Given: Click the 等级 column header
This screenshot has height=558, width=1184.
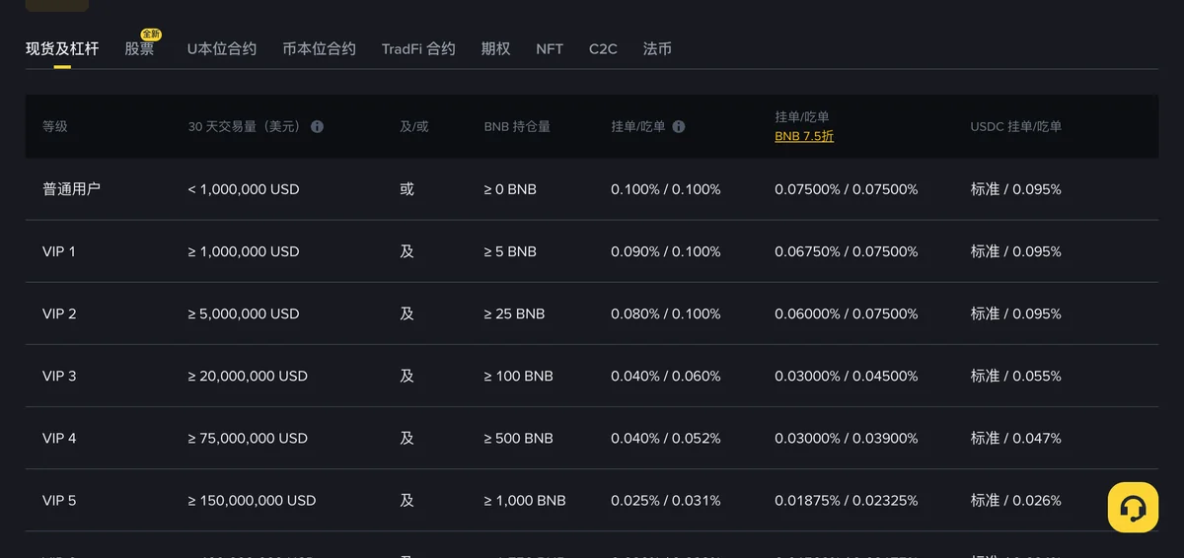Looking at the screenshot, I should (55, 127).
